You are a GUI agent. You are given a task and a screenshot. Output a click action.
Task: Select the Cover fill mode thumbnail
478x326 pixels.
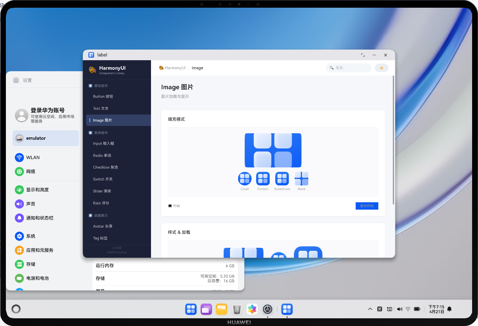[245, 178]
